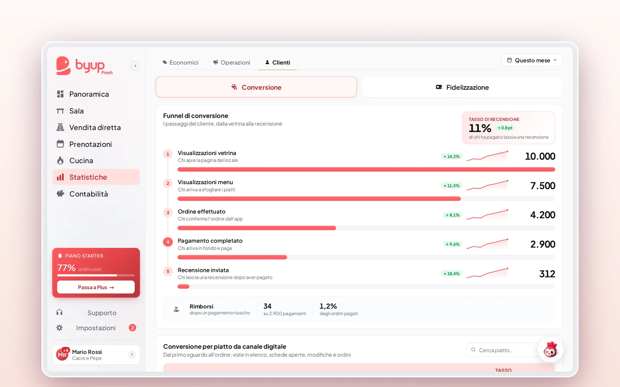Click the +11,5% trend badge
620x387 pixels.
pyautogui.click(x=451, y=186)
